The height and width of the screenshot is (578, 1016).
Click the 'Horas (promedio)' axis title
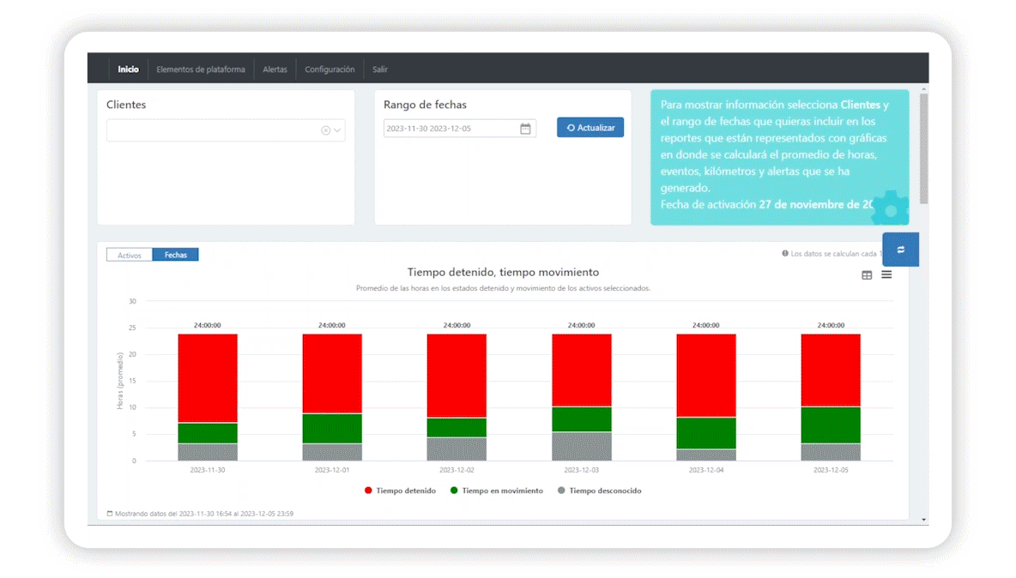click(x=120, y=381)
